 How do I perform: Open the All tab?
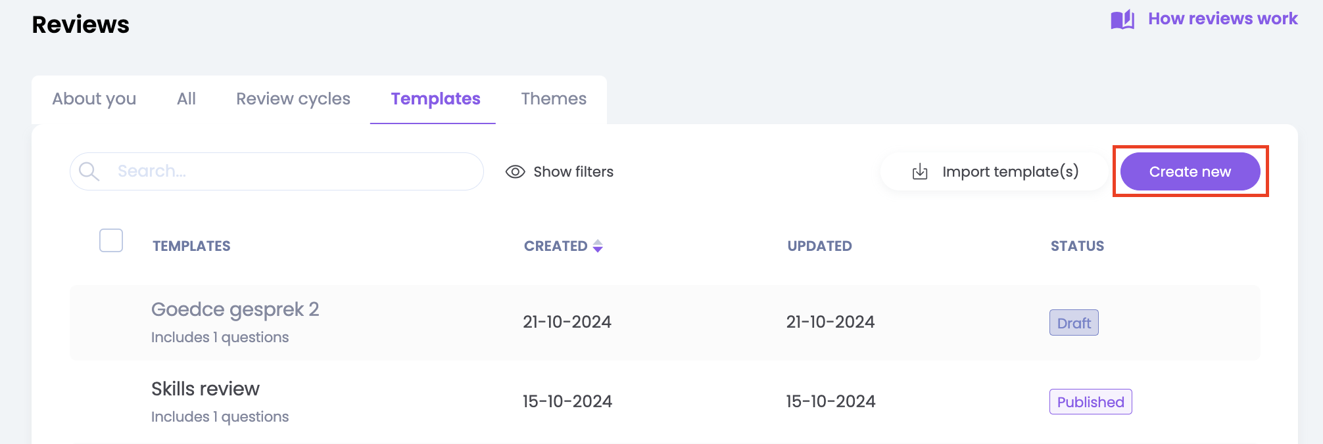186,99
